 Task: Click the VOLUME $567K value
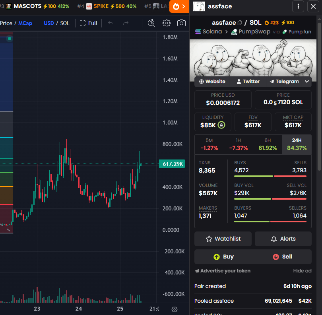208,193
